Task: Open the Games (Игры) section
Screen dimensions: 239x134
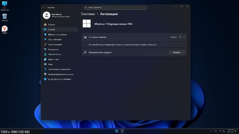Action: (x=50, y=64)
